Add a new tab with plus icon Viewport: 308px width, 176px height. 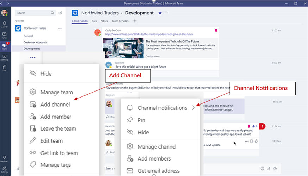pos(135,21)
